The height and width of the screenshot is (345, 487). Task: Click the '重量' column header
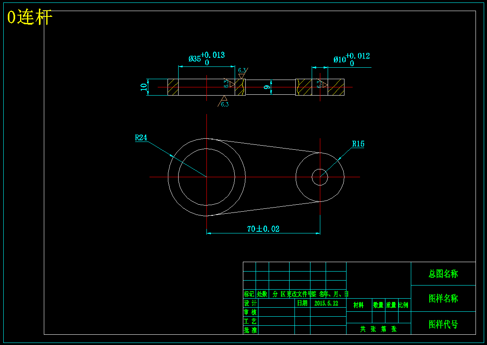(391, 305)
